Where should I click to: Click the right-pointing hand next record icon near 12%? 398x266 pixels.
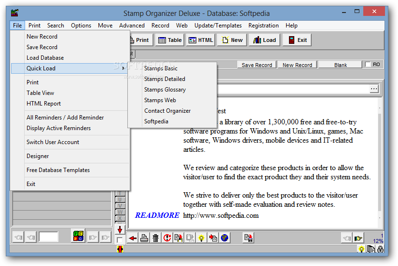358,238
